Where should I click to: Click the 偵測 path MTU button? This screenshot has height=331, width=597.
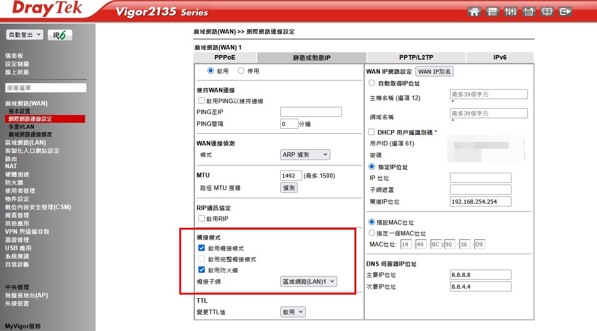288,187
